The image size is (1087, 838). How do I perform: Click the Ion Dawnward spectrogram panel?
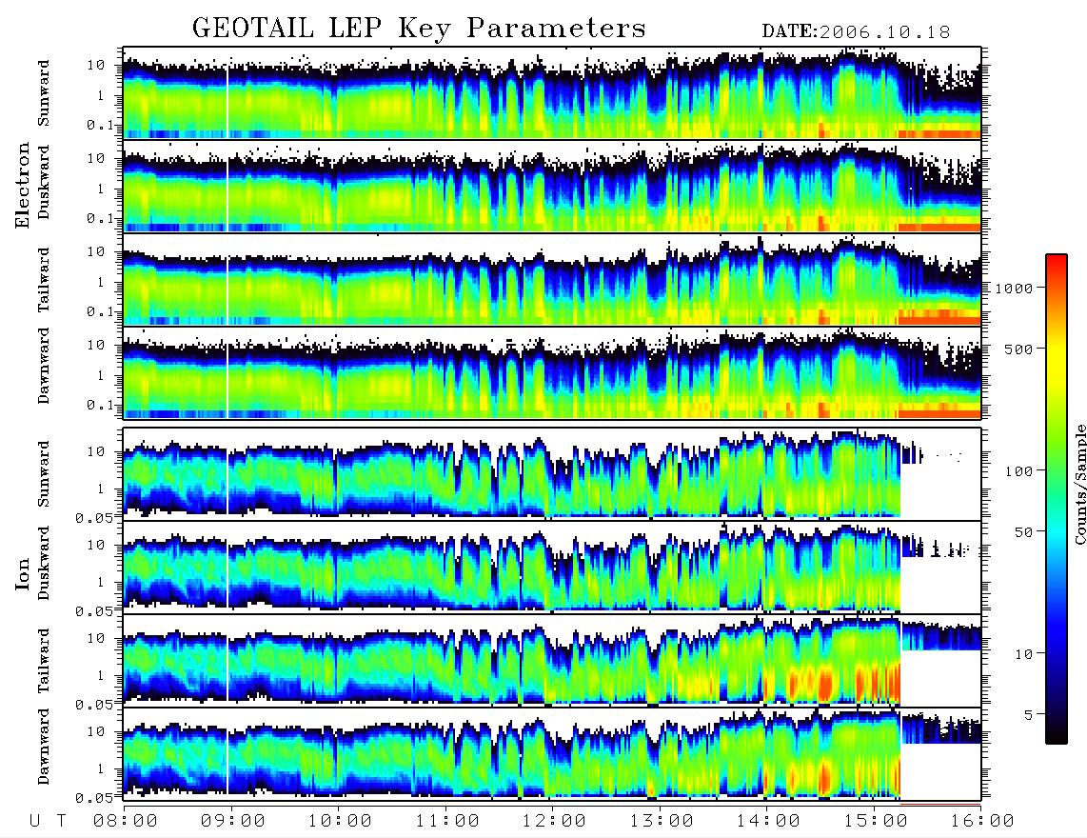point(552,754)
